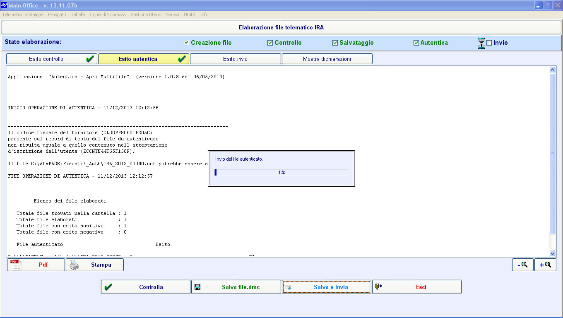Click the hourglass icon beside Invio
Screen dimensions: 563x318
pyautogui.click(x=481, y=43)
